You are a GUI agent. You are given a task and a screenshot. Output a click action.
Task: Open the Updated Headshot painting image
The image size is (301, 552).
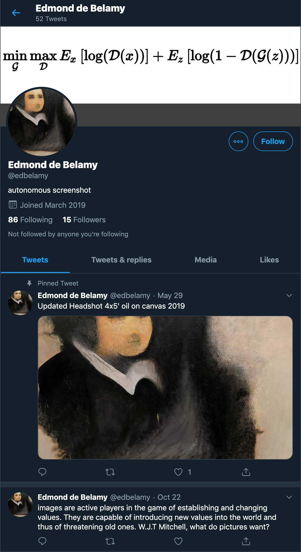coord(165,388)
